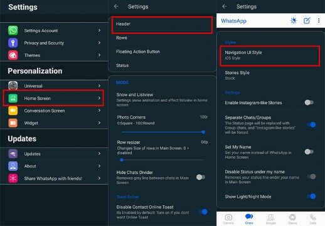
Task: Toggle Set My Name switch
Action: [309, 152]
